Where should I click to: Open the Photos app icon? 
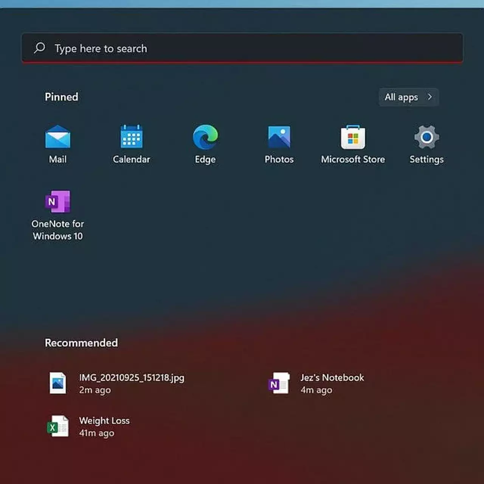pyautogui.click(x=279, y=137)
